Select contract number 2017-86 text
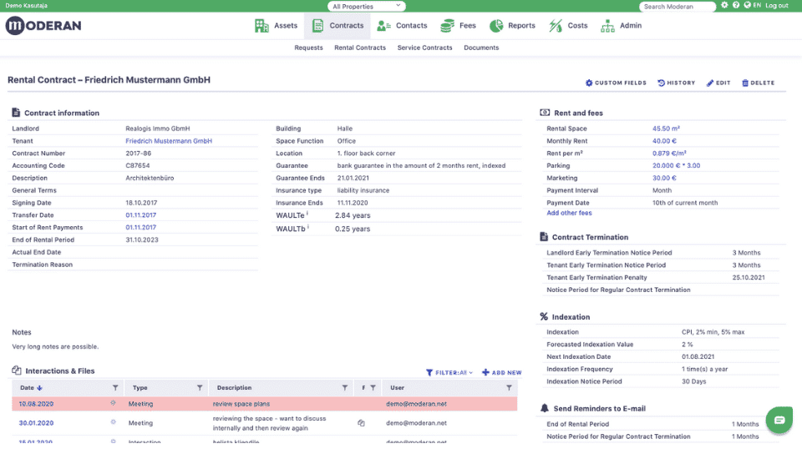This screenshot has width=802, height=464. click(x=138, y=154)
